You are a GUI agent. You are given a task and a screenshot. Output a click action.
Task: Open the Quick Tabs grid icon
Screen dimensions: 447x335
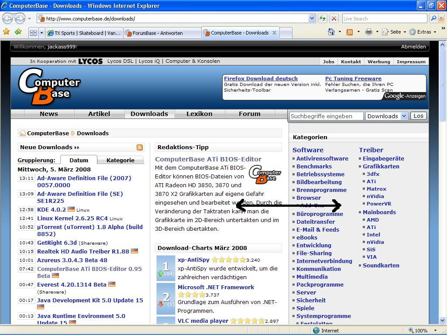pos(33,33)
